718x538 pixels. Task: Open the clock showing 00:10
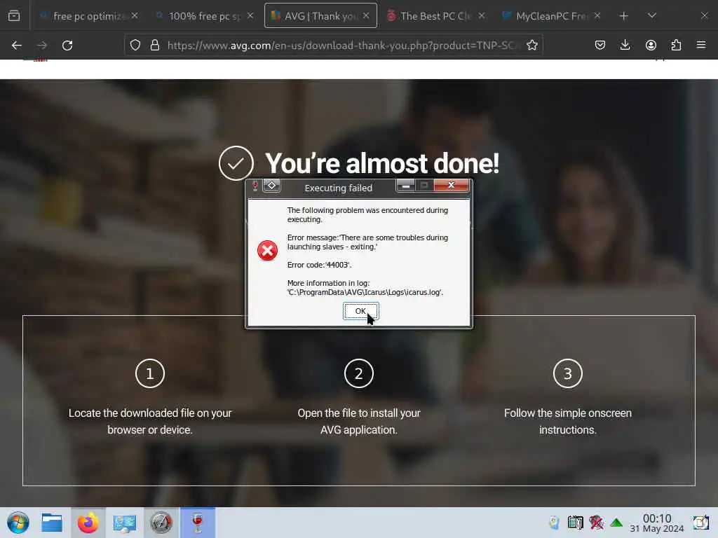pyautogui.click(x=657, y=523)
